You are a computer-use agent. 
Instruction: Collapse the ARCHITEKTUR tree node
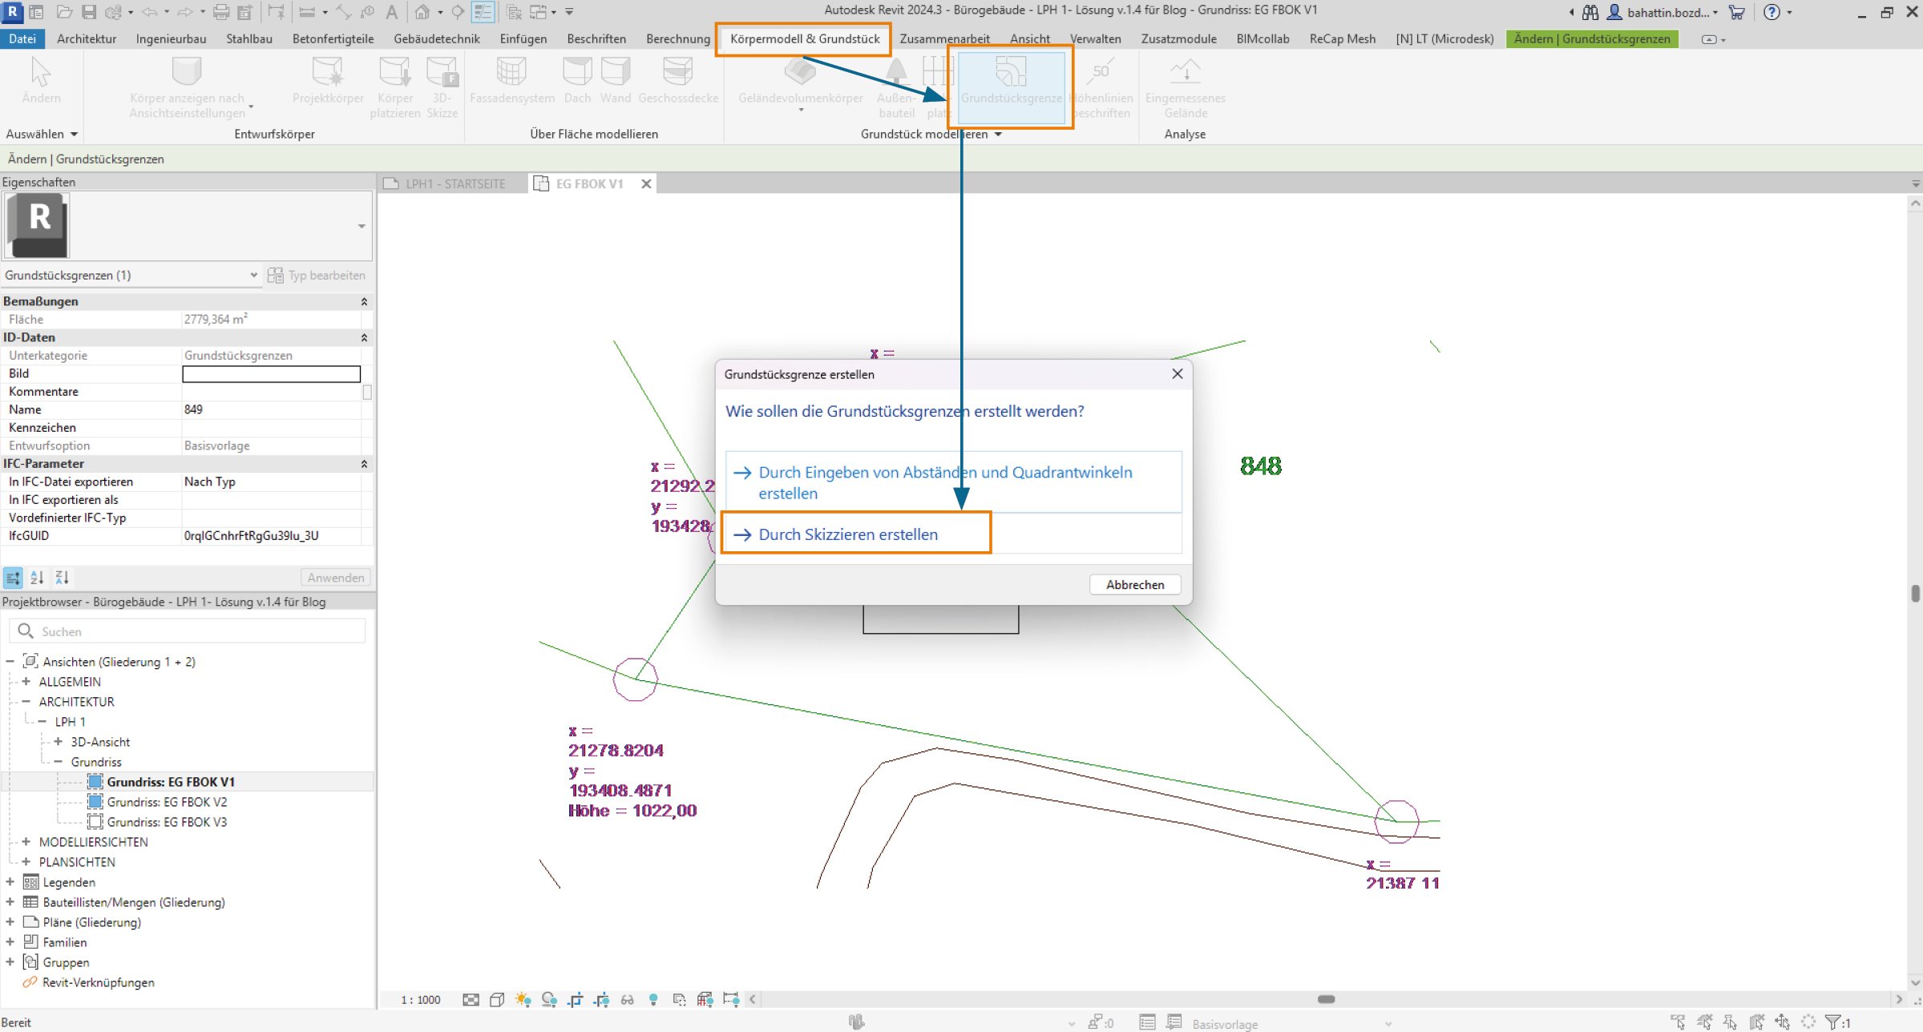coord(26,702)
